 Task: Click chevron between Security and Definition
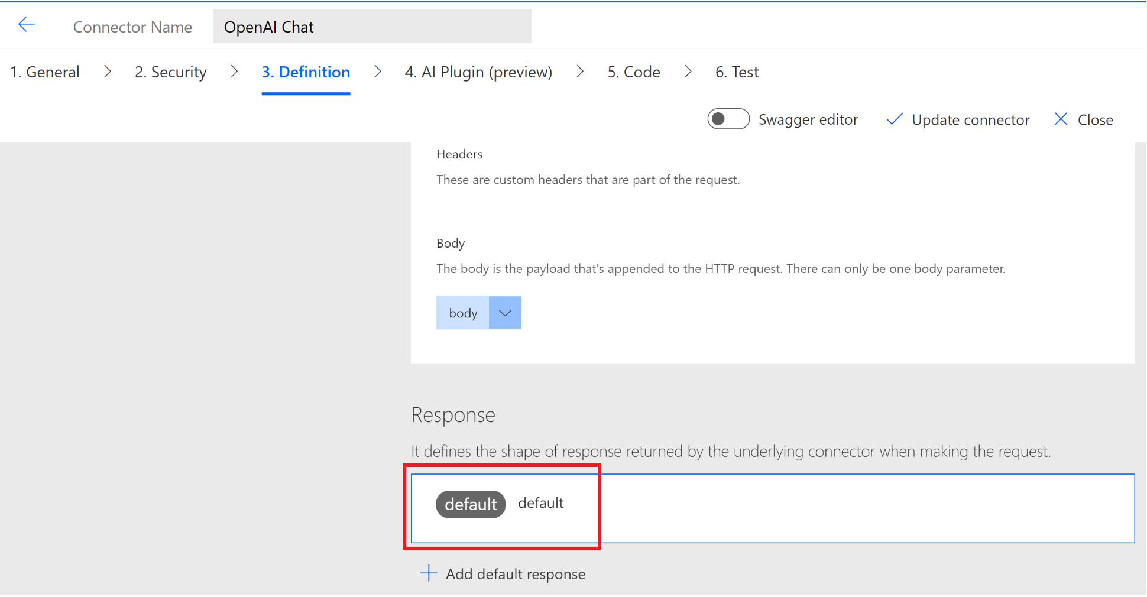235,72
